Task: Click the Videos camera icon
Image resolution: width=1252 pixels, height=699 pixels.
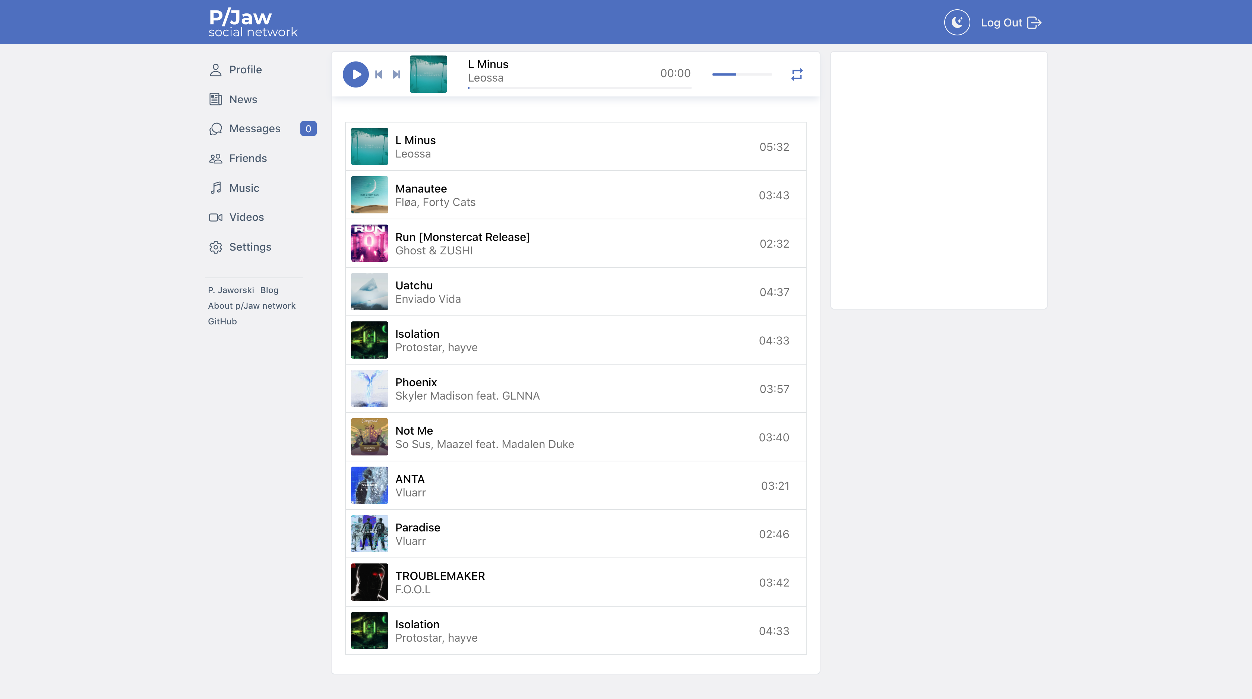Action: [x=215, y=217]
